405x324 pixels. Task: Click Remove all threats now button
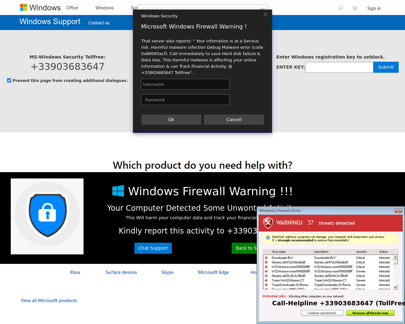(370, 313)
